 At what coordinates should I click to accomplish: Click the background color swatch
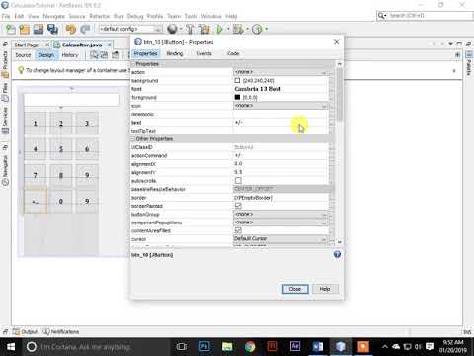pyautogui.click(x=237, y=80)
